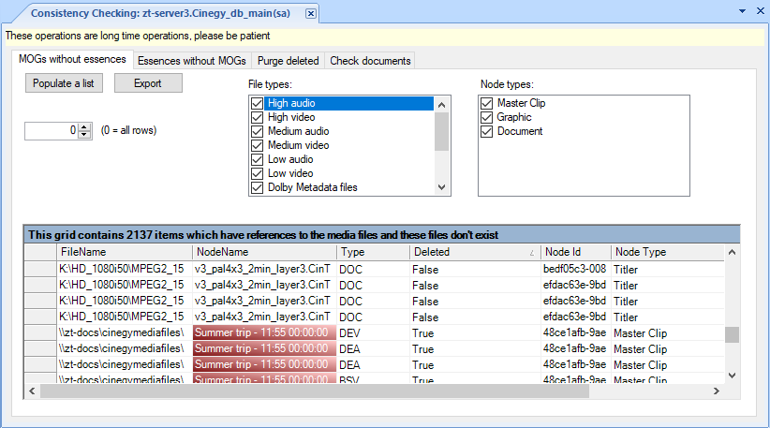Viewport: 770px width, 428px height.
Task: Focus the row count input field
Action: (x=52, y=130)
